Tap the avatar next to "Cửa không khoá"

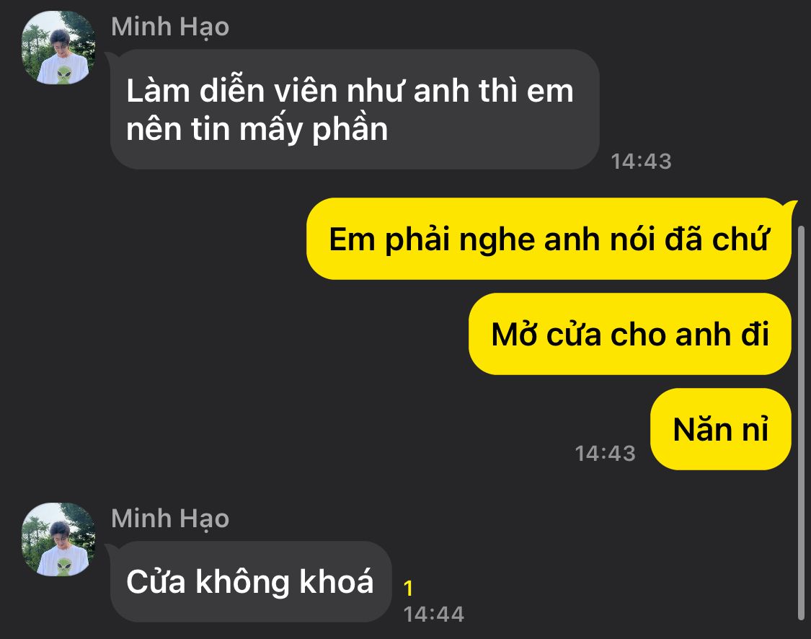pos(58,539)
